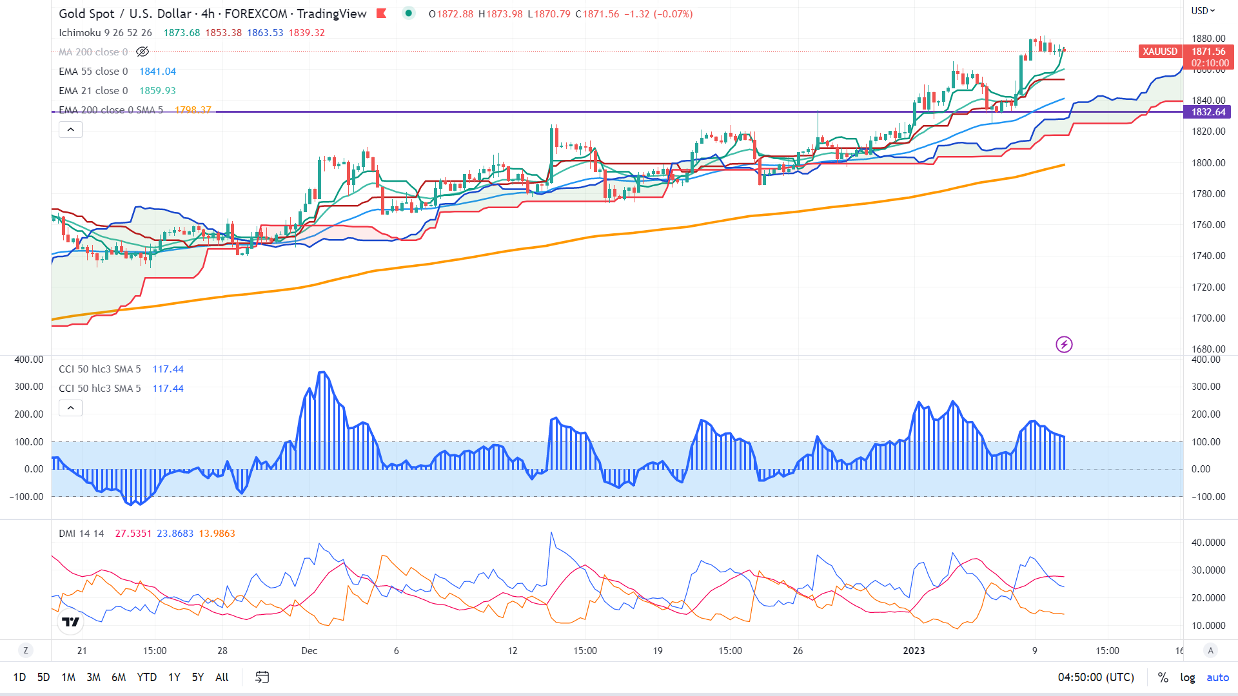Click the Z timezone icon at bottom left
The height and width of the screenshot is (696, 1238).
(x=26, y=650)
